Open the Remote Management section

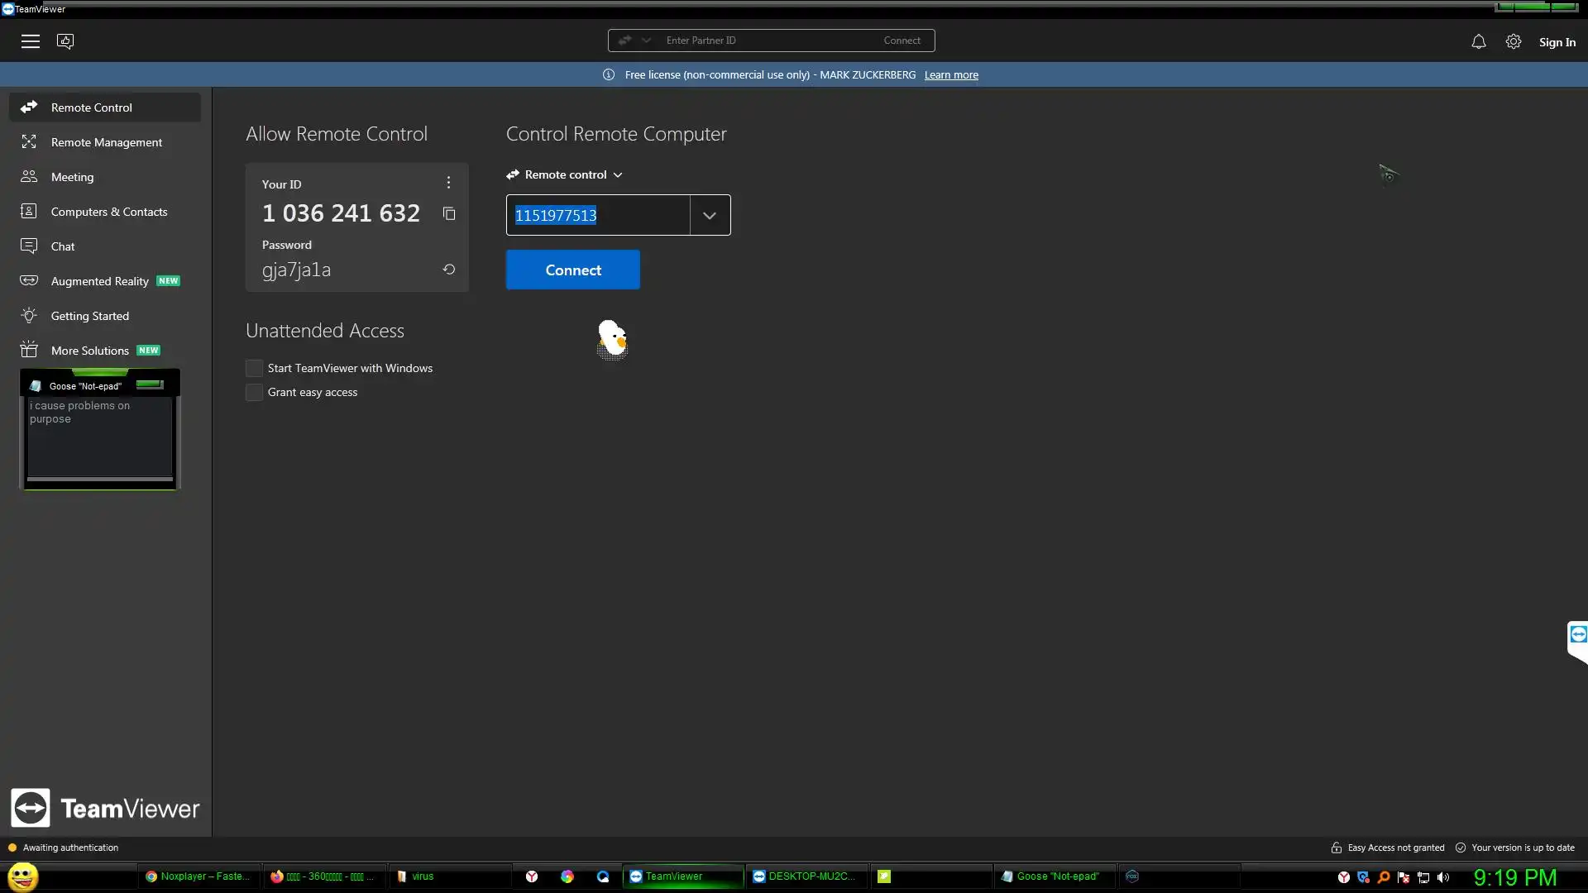click(106, 142)
